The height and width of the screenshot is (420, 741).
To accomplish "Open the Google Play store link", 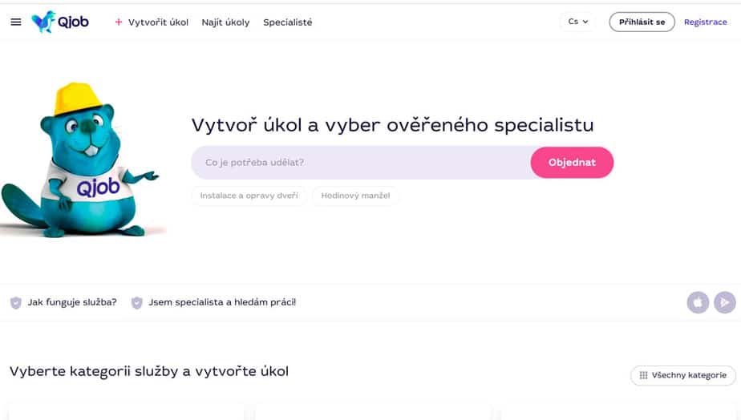I will click(x=724, y=302).
